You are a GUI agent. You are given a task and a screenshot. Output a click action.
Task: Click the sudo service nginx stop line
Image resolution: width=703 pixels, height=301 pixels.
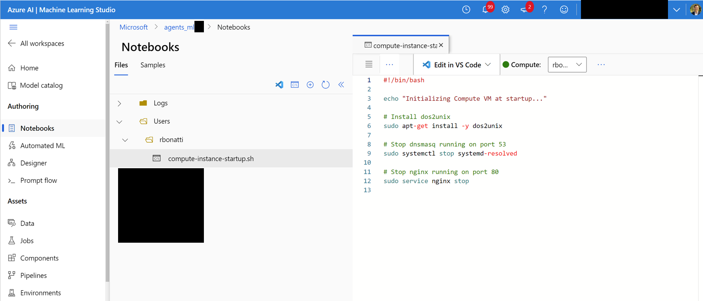(426, 181)
